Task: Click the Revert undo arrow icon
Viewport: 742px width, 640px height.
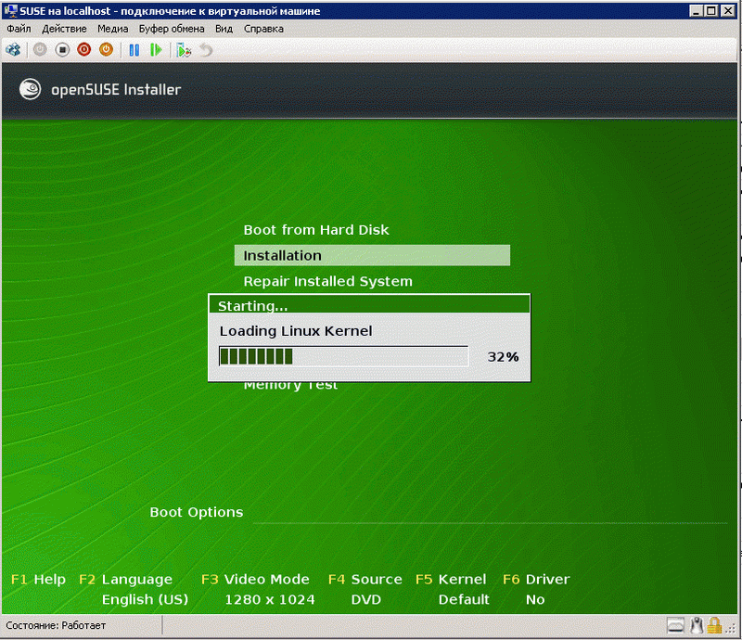Action: [206, 50]
